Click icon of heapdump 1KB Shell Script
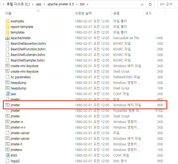 7,88
